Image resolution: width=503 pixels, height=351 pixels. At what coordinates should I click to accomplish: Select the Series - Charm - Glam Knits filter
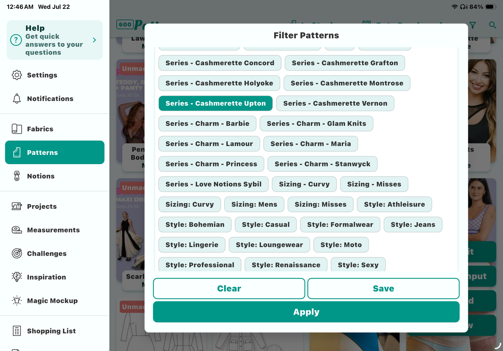pyautogui.click(x=316, y=124)
